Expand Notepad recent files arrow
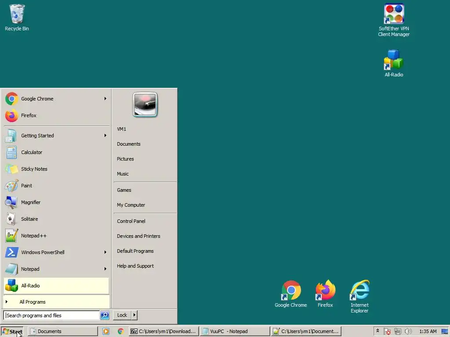The width and height of the screenshot is (450, 337). pos(105,269)
